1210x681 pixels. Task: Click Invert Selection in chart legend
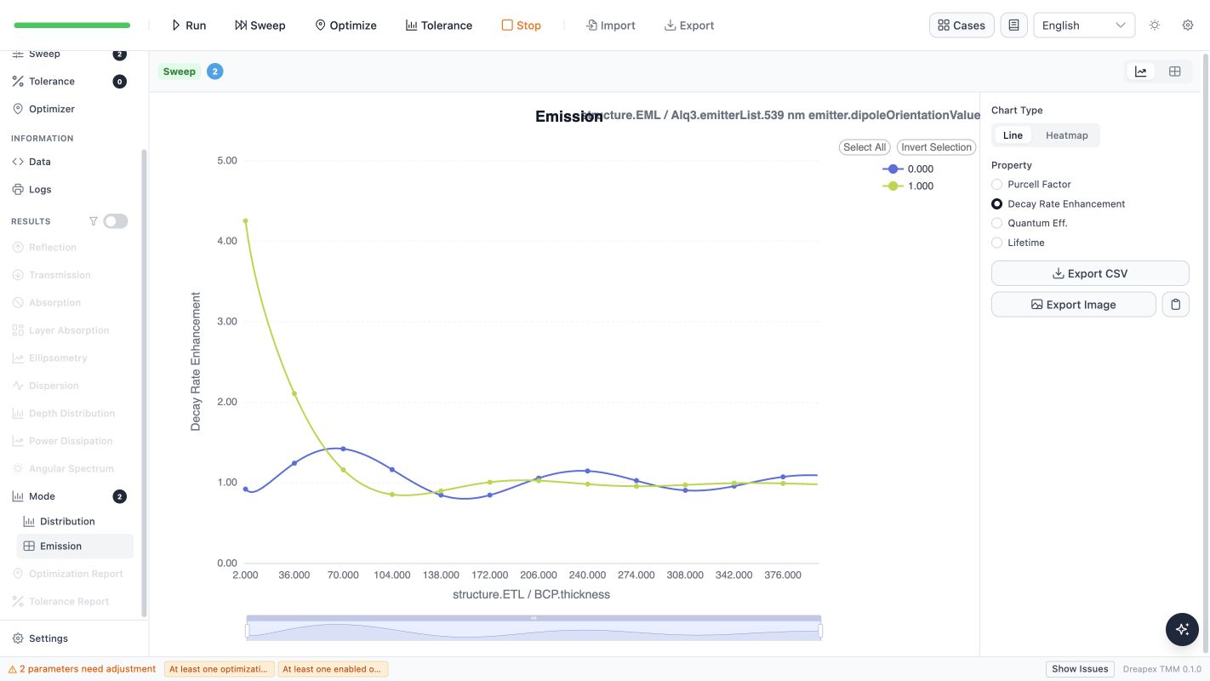tap(936, 147)
